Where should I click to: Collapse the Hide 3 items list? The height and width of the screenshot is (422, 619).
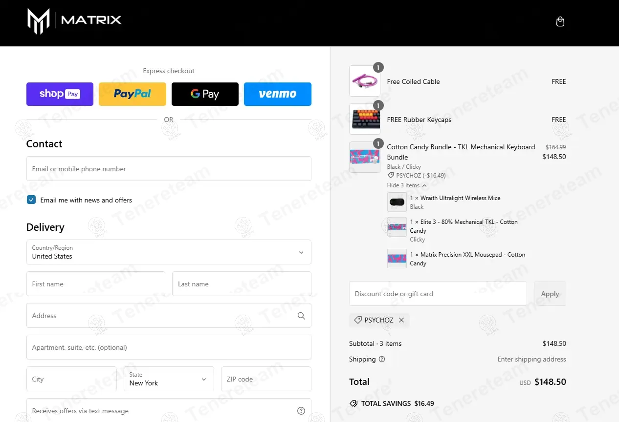pyautogui.click(x=407, y=185)
